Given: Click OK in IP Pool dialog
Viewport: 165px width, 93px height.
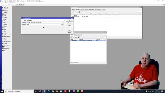Looking at the screenshot, I should 69,21.
